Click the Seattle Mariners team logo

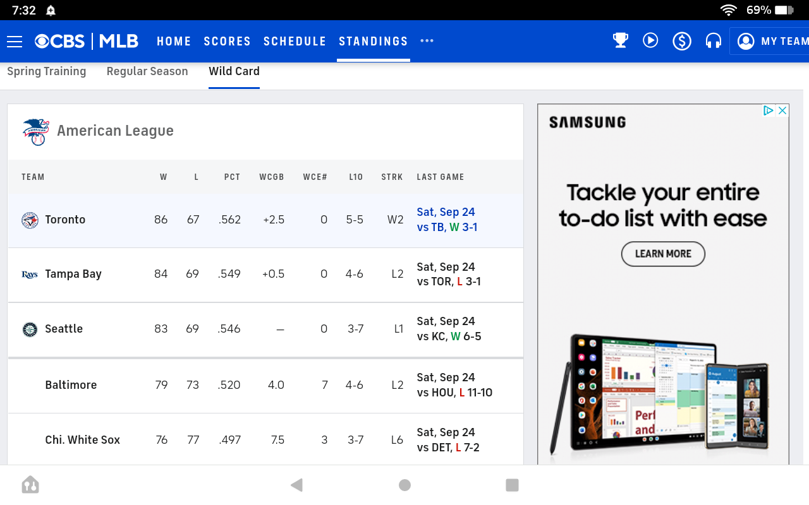tap(29, 329)
